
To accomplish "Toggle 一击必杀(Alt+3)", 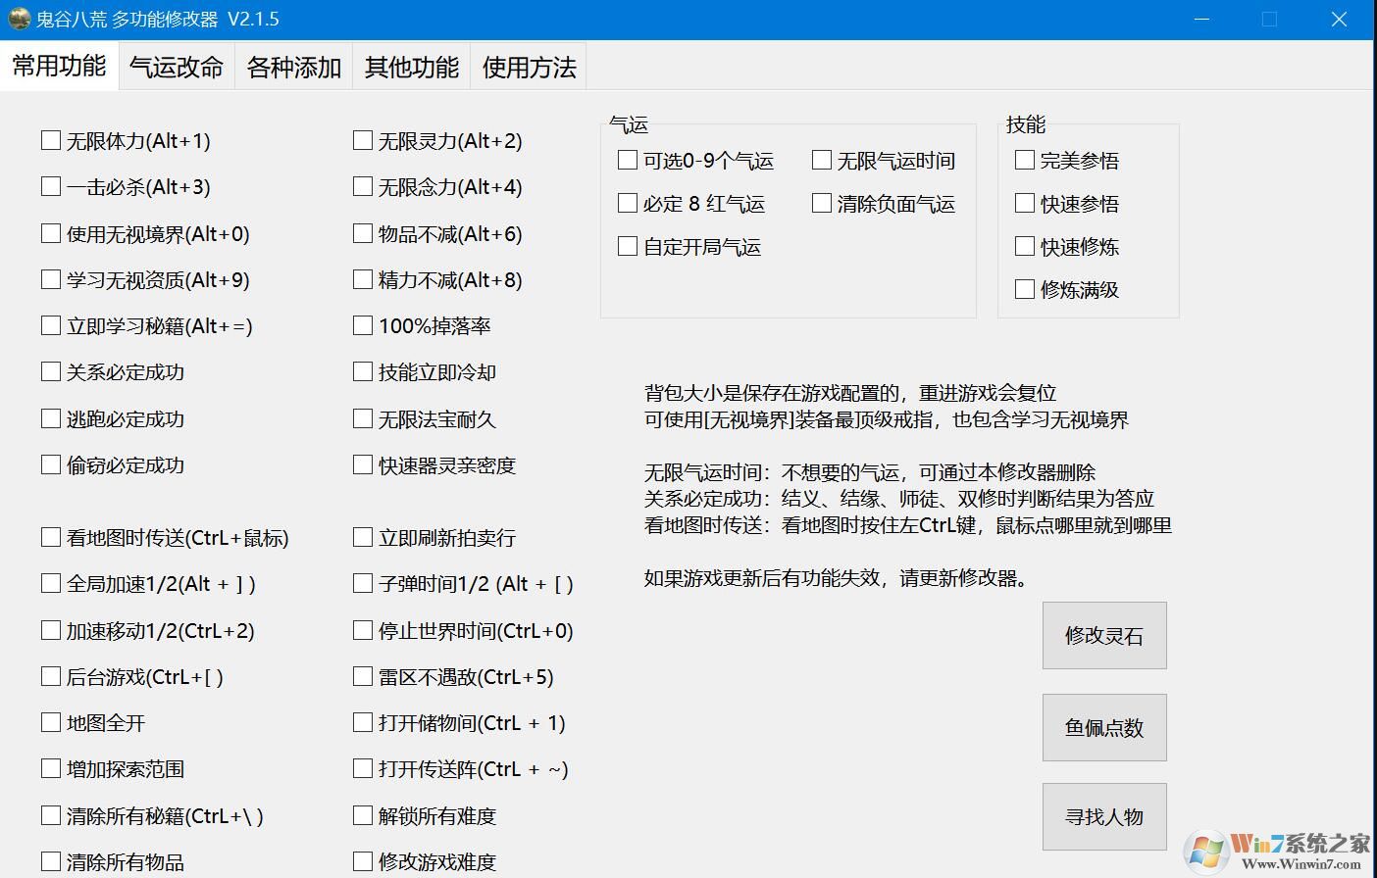I will (x=51, y=186).
